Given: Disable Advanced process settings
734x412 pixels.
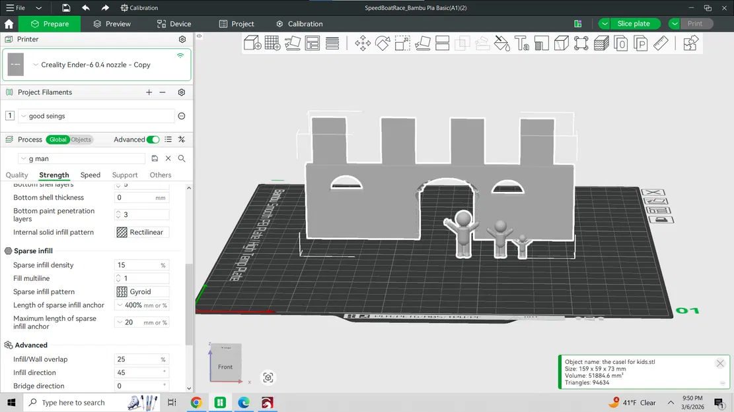Looking at the screenshot, I should click(x=151, y=140).
